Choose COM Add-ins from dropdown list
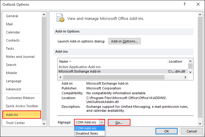The image size is (205, 137). [x=90, y=128]
